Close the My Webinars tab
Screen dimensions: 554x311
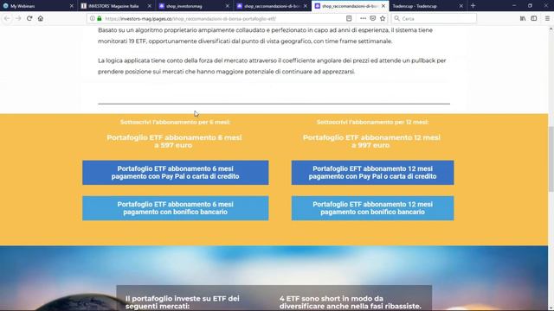click(72, 6)
